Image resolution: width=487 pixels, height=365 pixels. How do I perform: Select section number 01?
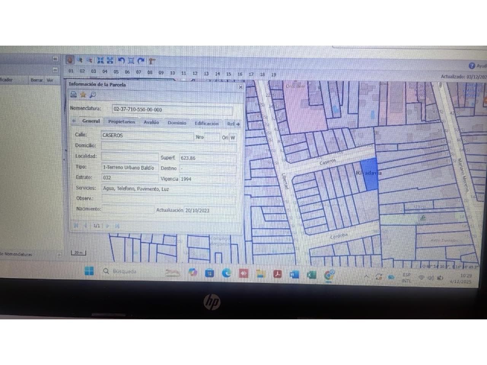[x=71, y=71]
